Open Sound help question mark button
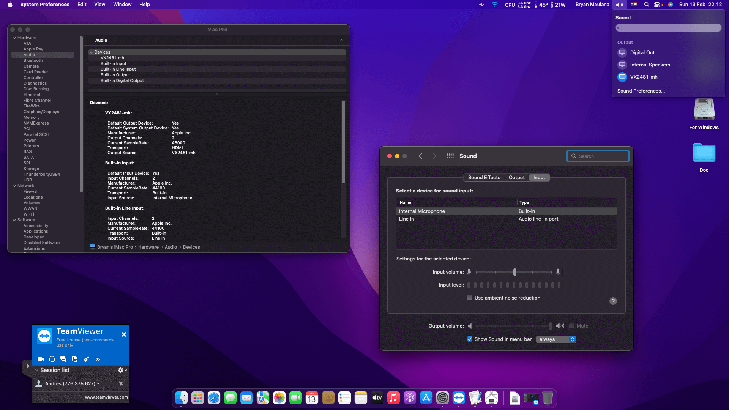Screen dimensions: 729x410 tap(613, 301)
